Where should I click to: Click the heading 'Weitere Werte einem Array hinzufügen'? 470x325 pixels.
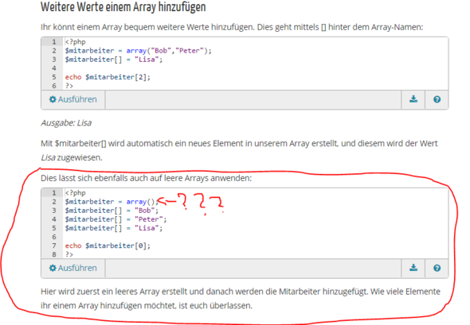(x=123, y=7)
